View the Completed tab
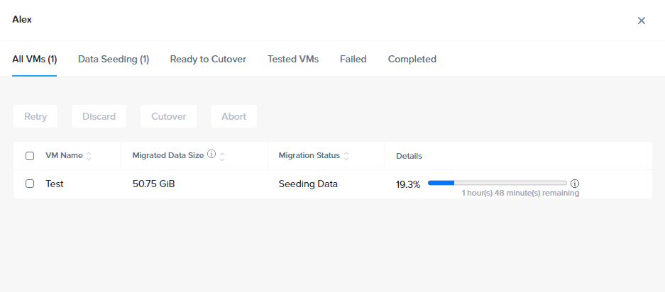Image resolution: width=665 pixels, height=292 pixels. (x=412, y=59)
